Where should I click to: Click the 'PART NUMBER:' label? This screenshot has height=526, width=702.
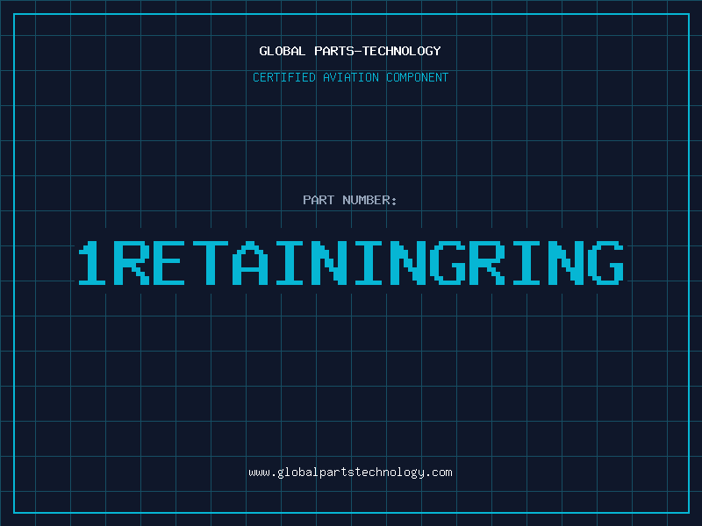coord(350,200)
